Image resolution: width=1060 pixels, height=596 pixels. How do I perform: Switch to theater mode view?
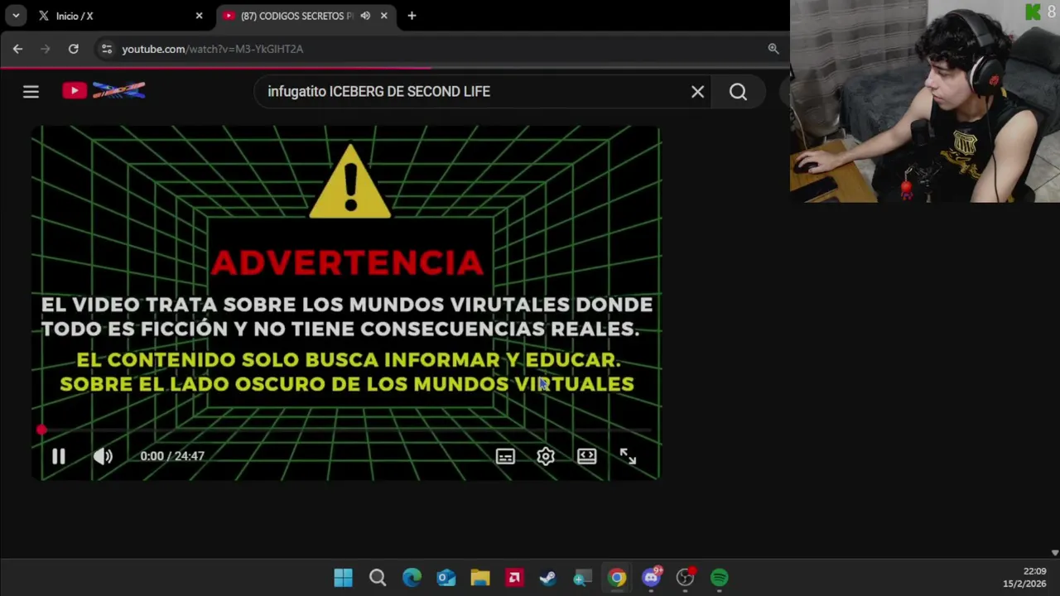(587, 456)
